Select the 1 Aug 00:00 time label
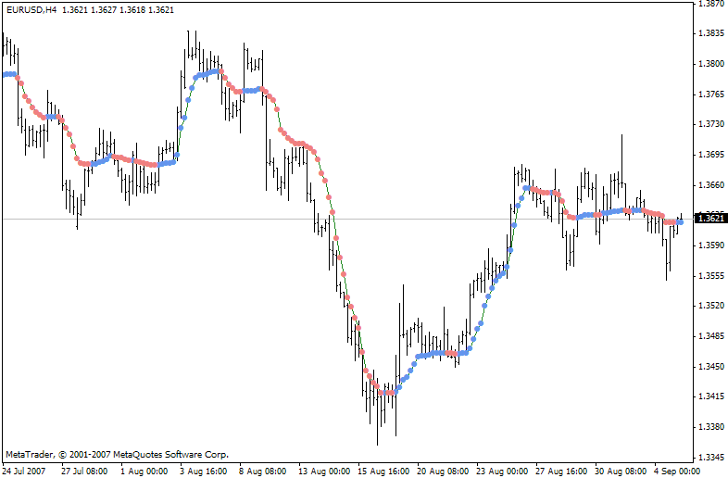The width and height of the screenshot is (728, 478). [142, 471]
